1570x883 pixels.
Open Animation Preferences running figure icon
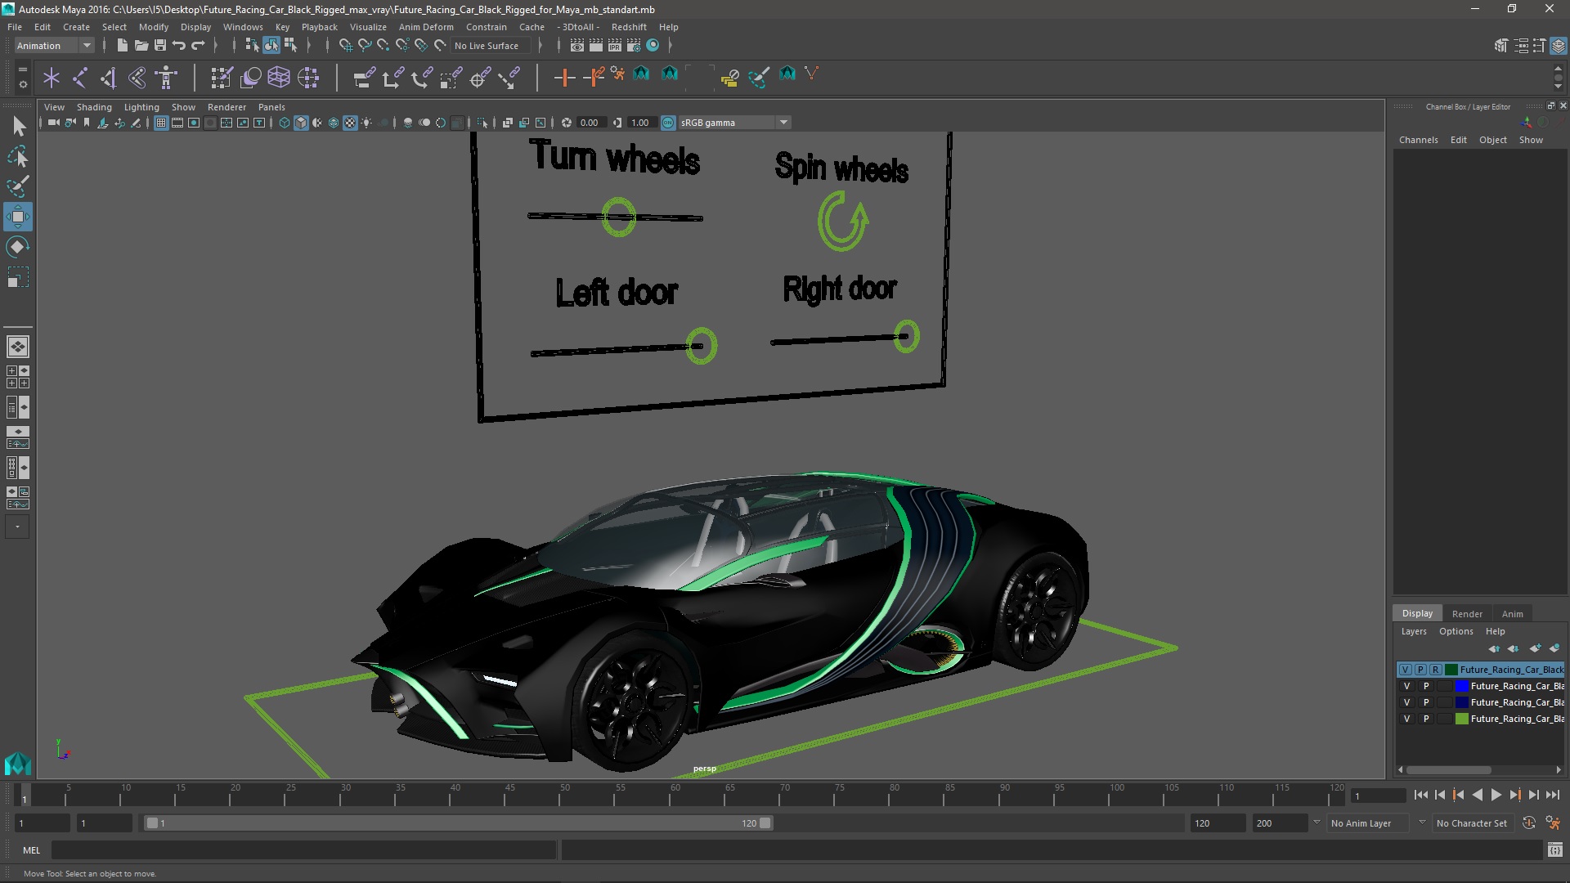pos(1552,823)
